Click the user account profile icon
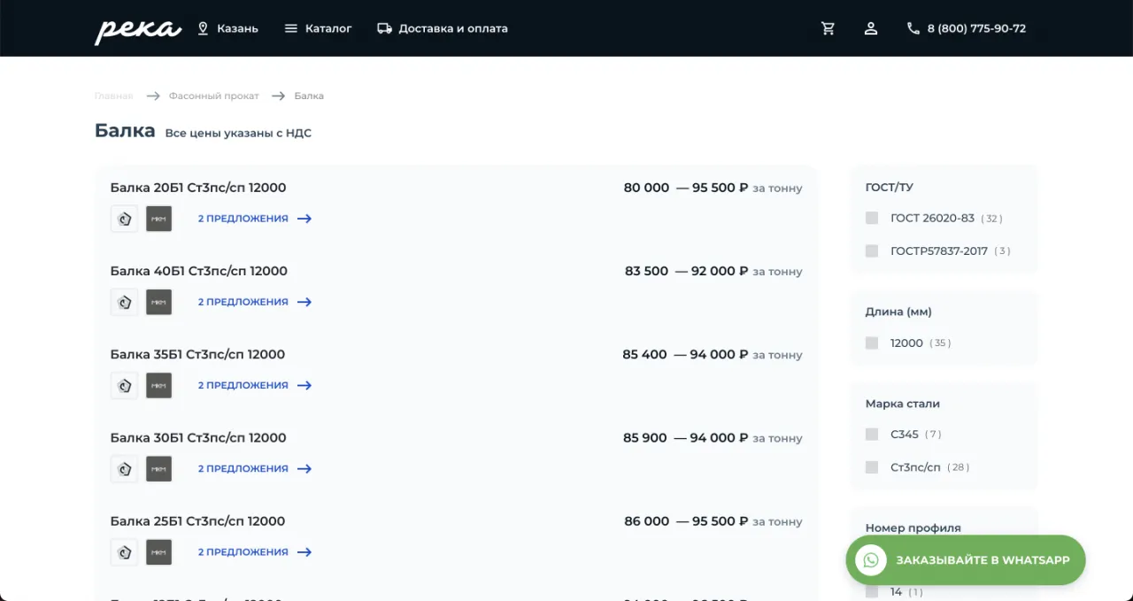The image size is (1133, 601). pyautogui.click(x=871, y=28)
